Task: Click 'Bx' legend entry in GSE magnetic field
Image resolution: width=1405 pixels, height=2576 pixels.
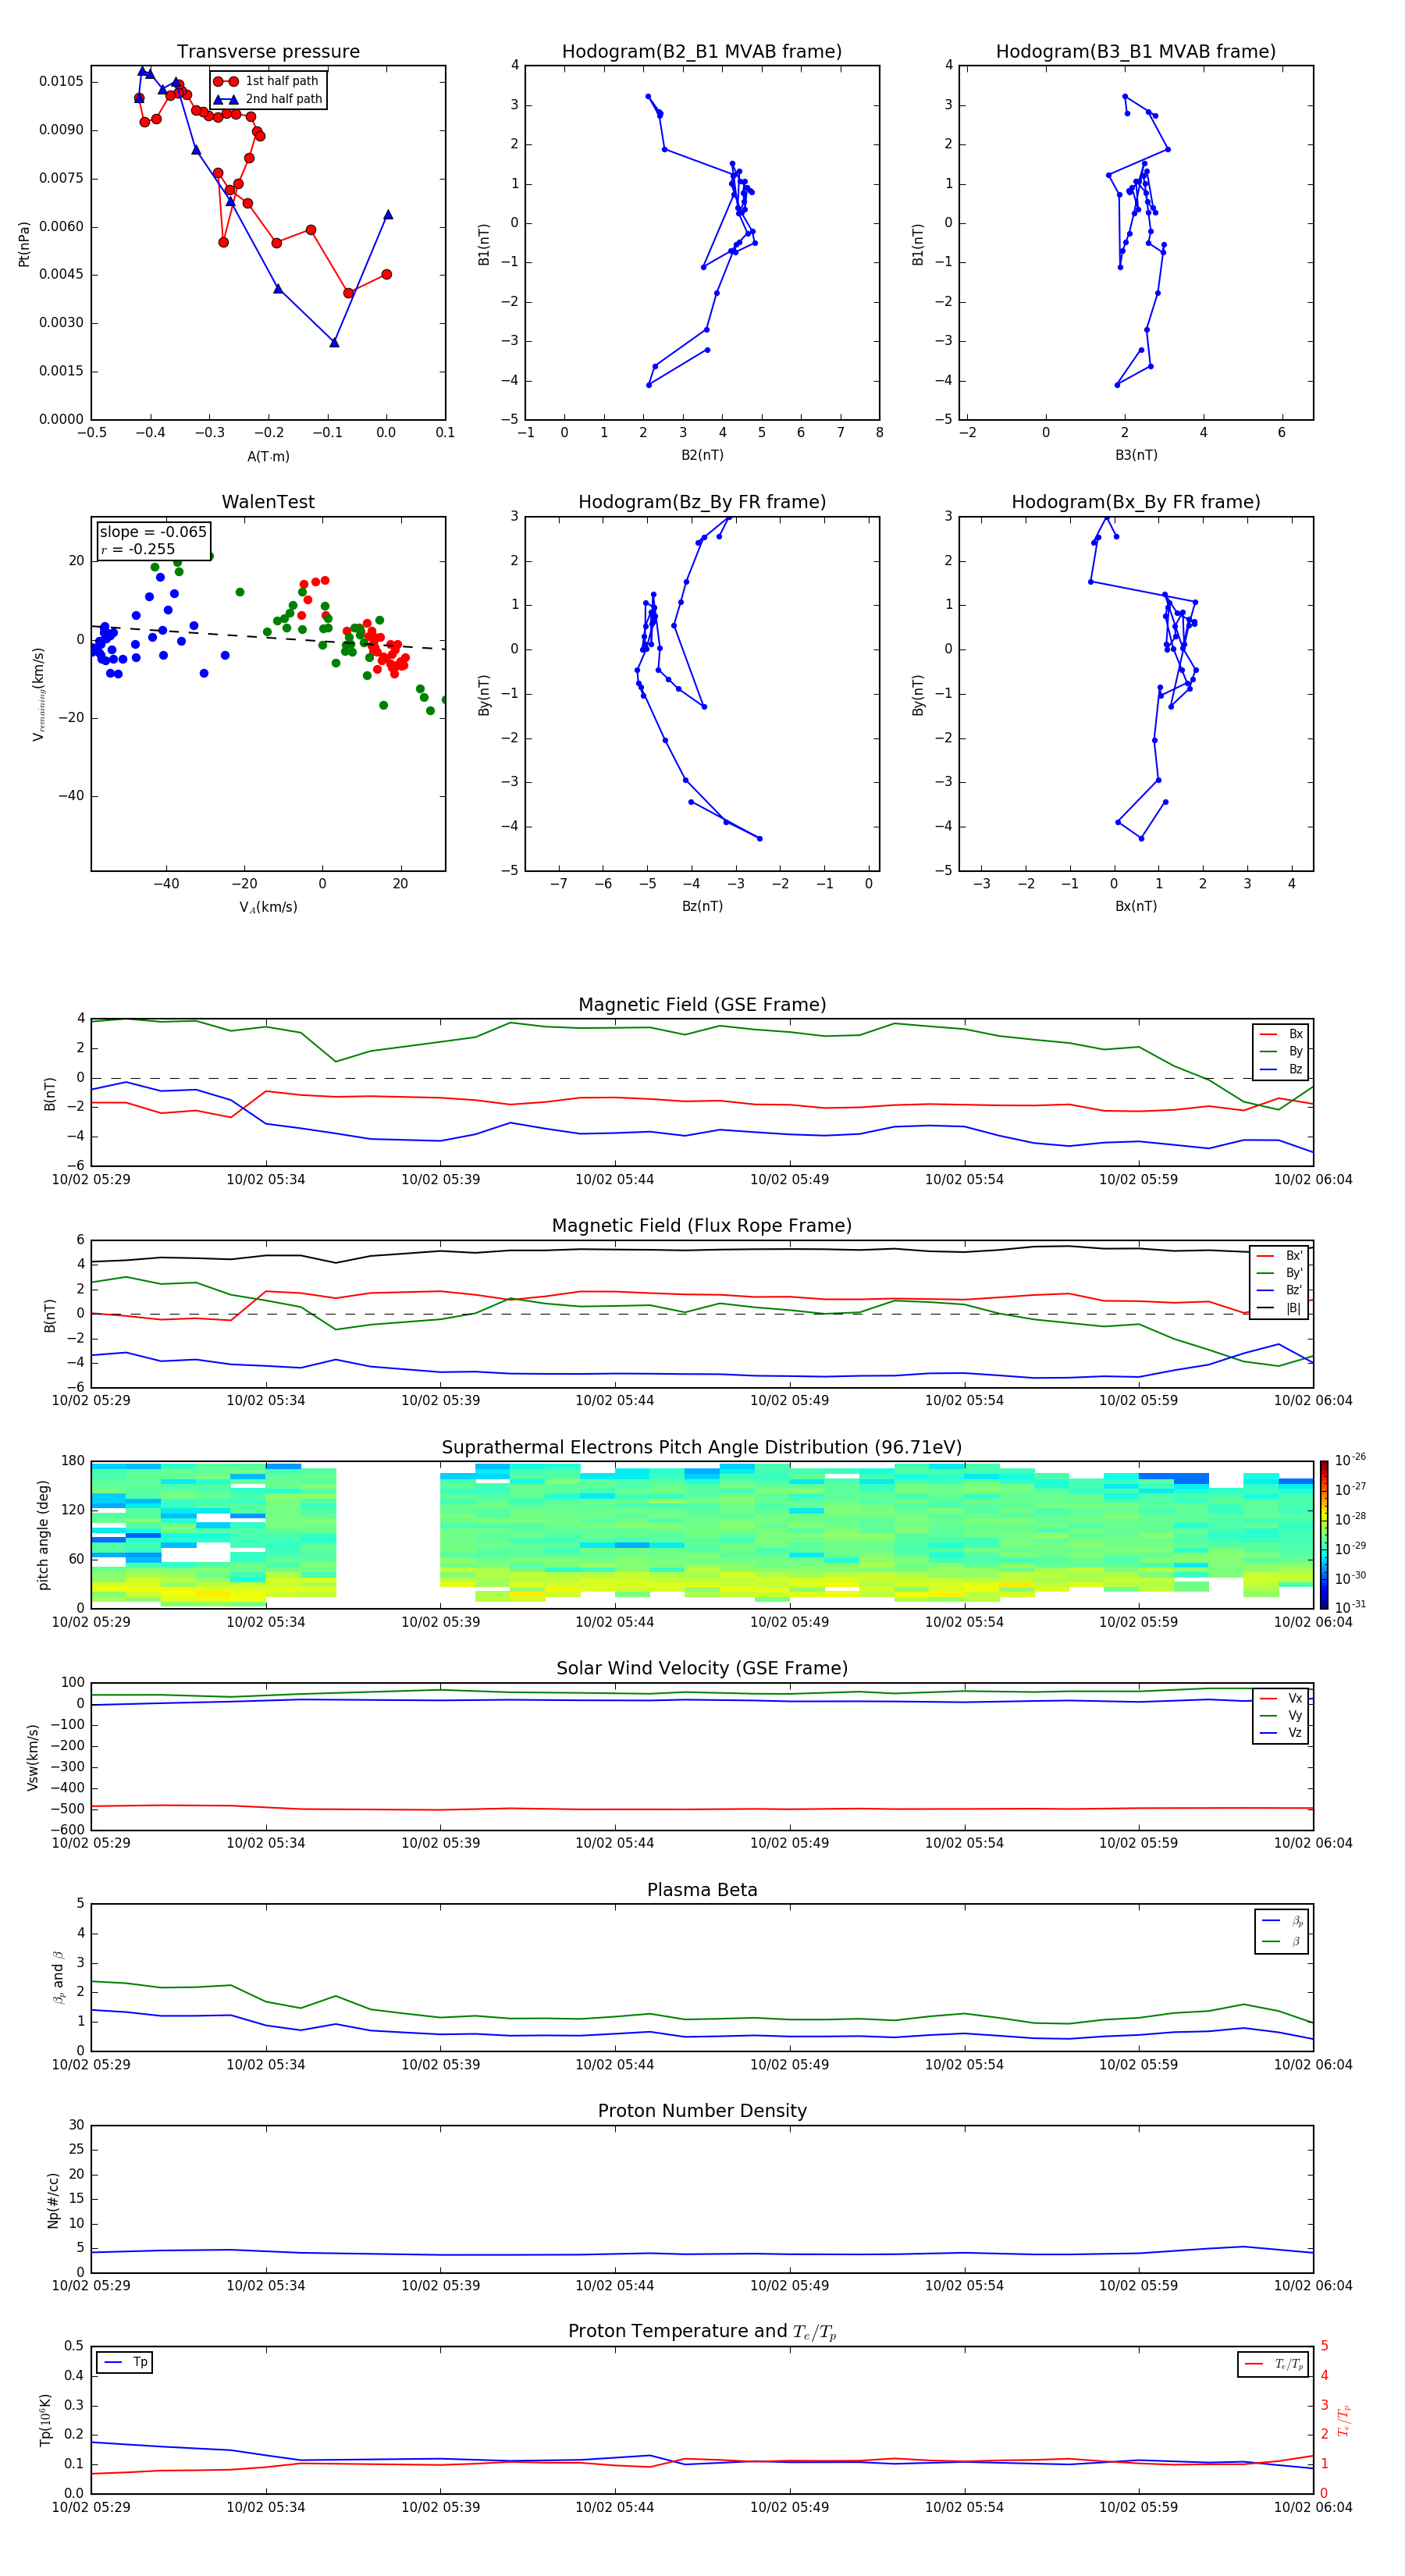Action: [x=1282, y=1034]
